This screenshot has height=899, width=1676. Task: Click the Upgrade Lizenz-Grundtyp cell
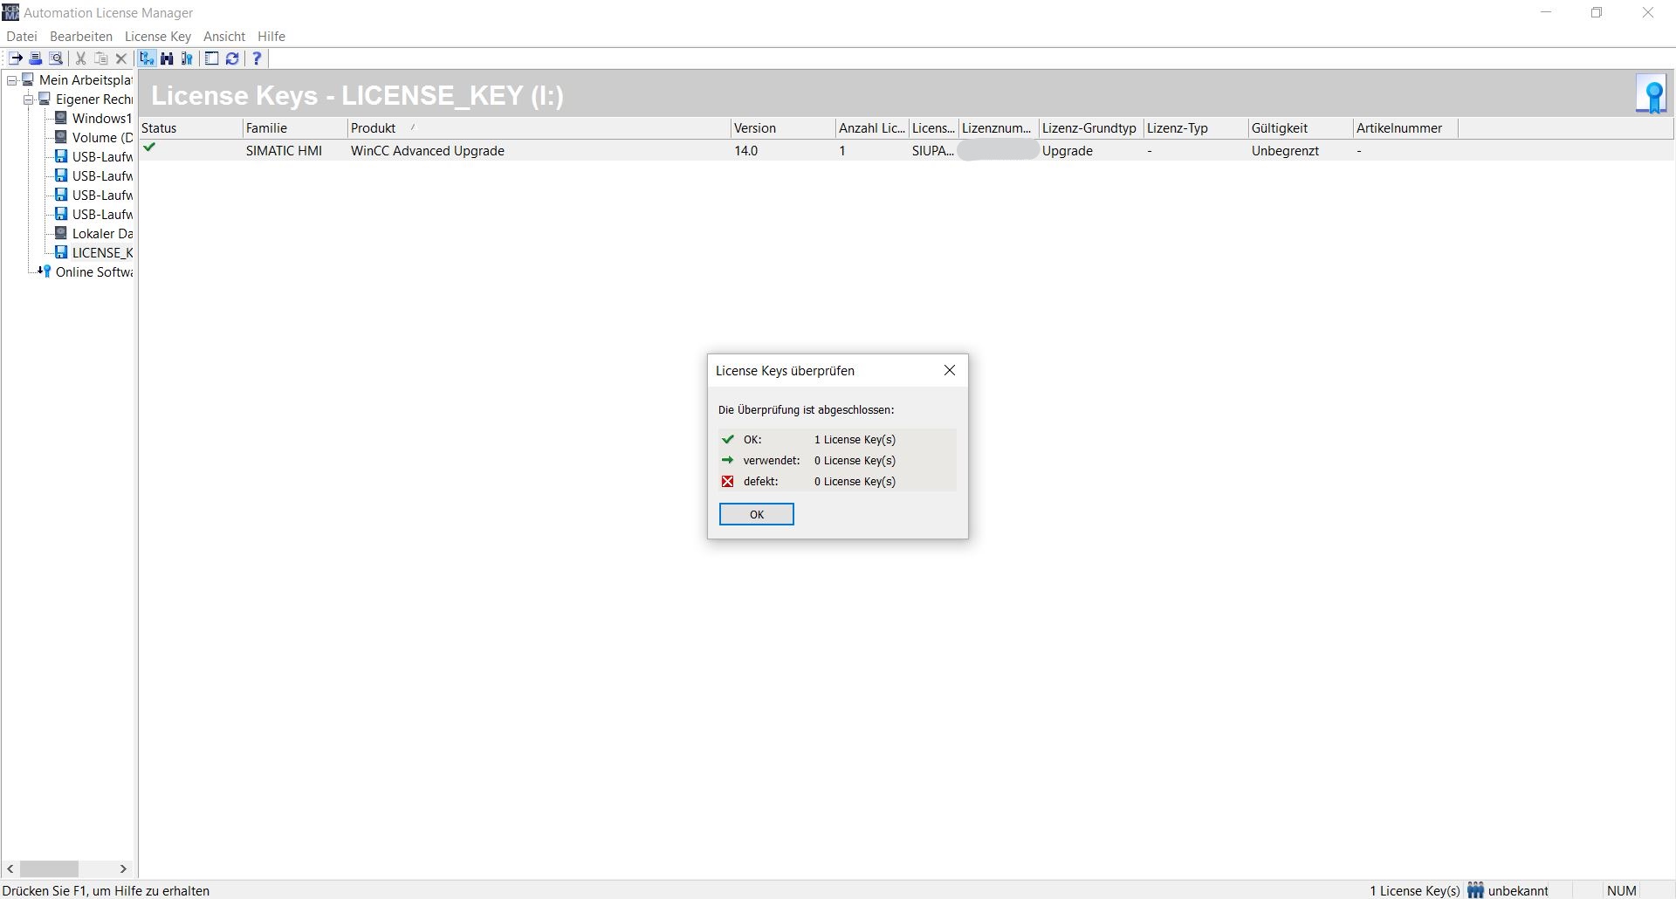click(1068, 151)
